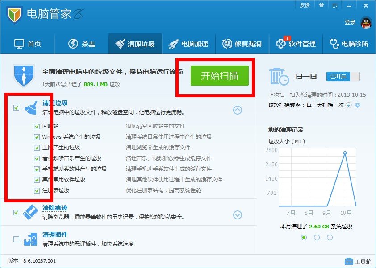The width and height of the screenshot is (376, 268).
Task: Select the second carousel dot below the chart
Action: tap(317, 238)
